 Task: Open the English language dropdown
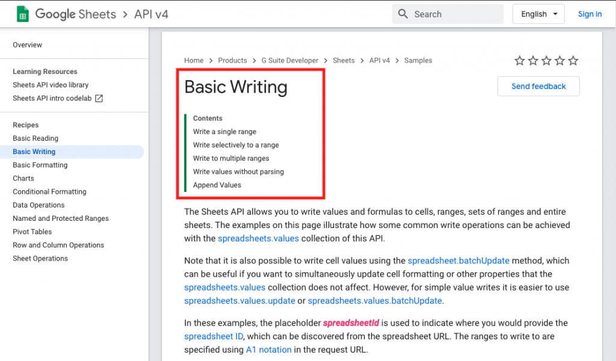tap(538, 14)
